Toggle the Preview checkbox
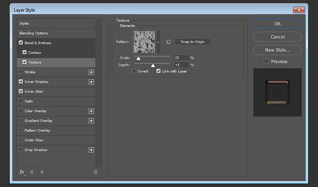This screenshot has height=187, width=318. click(266, 61)
